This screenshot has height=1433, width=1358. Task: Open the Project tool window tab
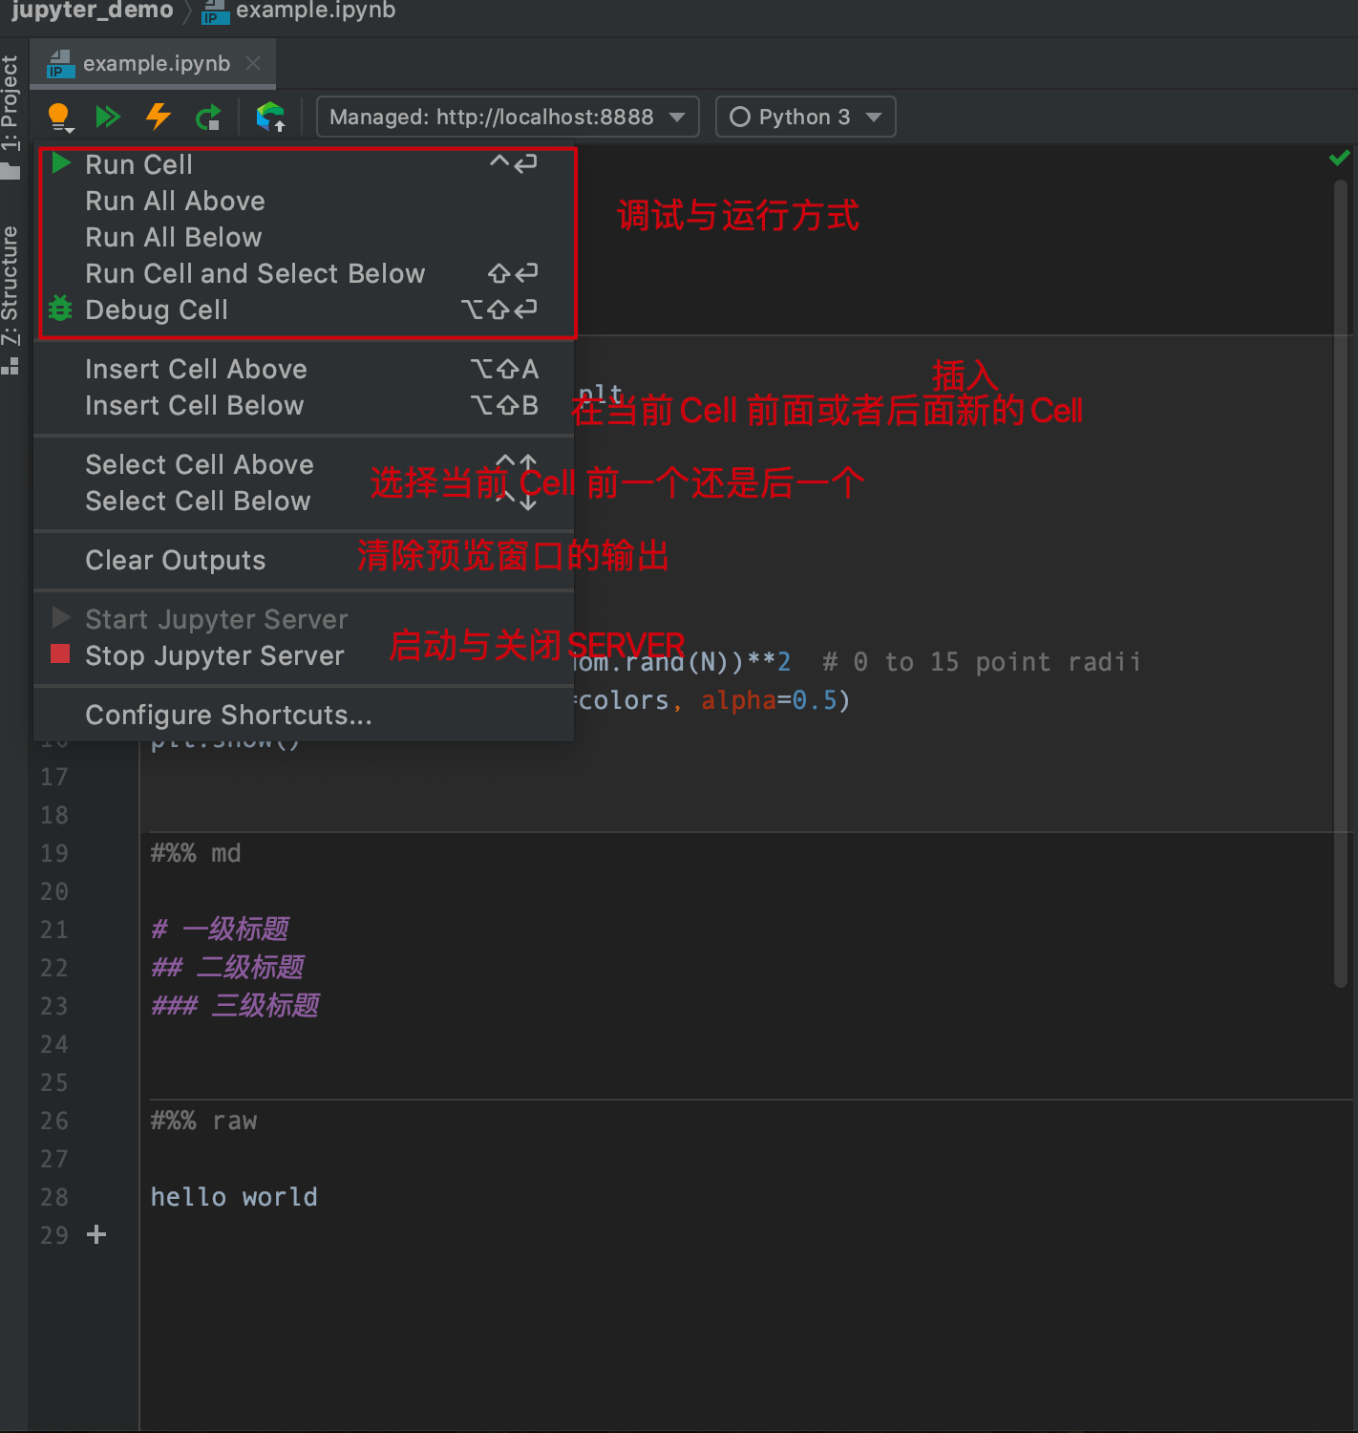pos(11,117)
